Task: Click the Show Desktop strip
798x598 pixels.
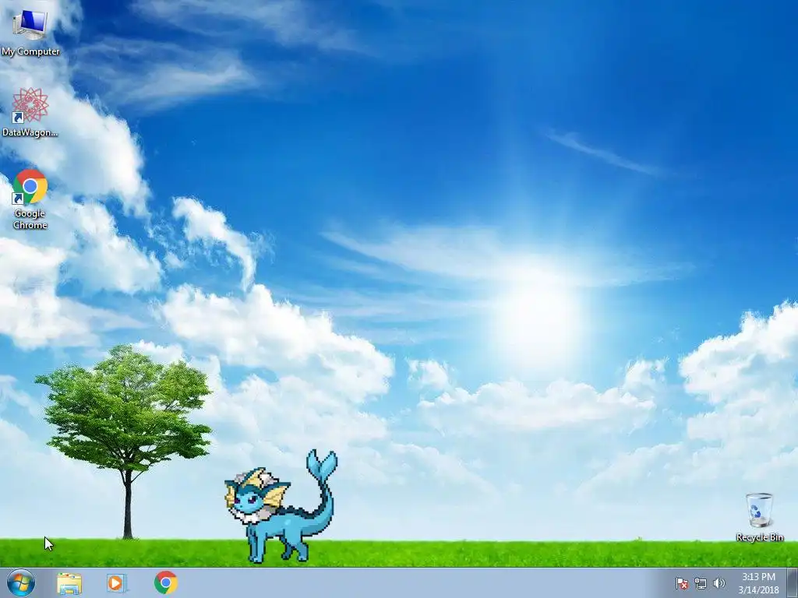Action: 793,582
